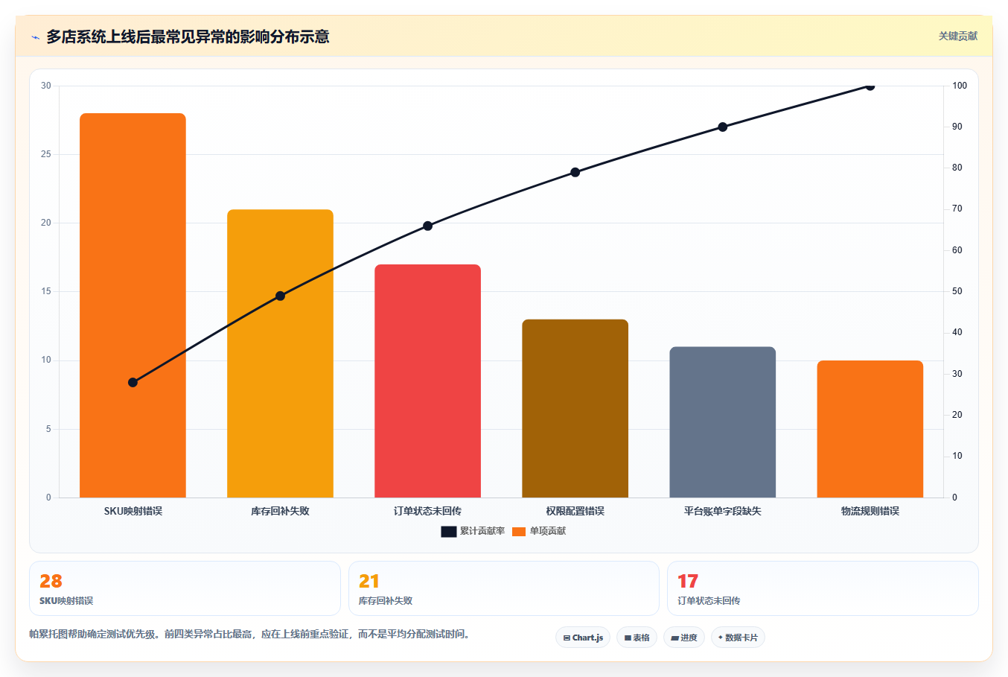Click the cumulative line point above 订单状态未回传
The width and height of the screenshot is (1008, 677).
click(427, 226)
